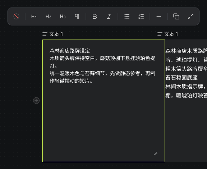The height and width of the screenshot is (169, 207).
Task: Insert a numbered list
Action: click(141, 17)
